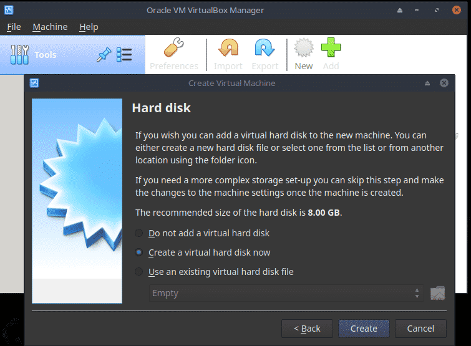This screenshot has height=346, width=471.
Task: Click the wizard starburst illustration
Action: click(x=77, y=201)
